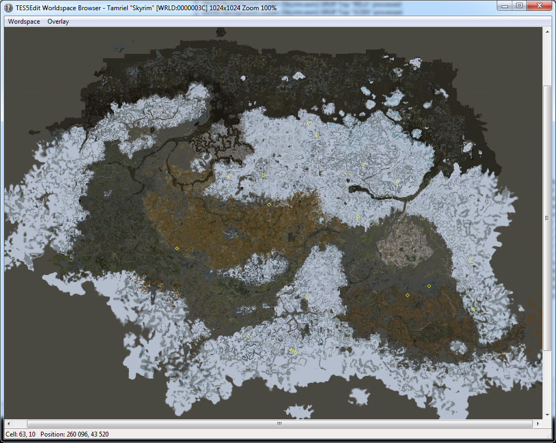Viewport: 556px width, 443px height.
Task: Click the vertical scrollbar down arrow
Action: (x=547, y=415)
